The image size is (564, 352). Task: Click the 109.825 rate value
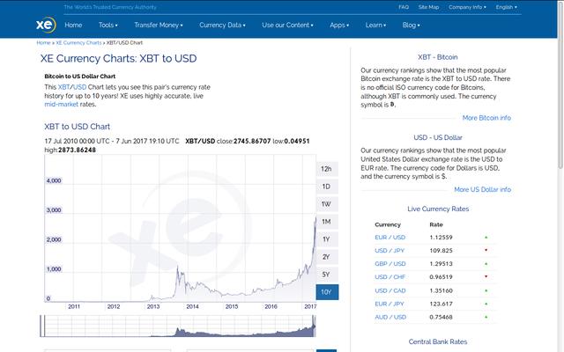click(x=441, y=251)
